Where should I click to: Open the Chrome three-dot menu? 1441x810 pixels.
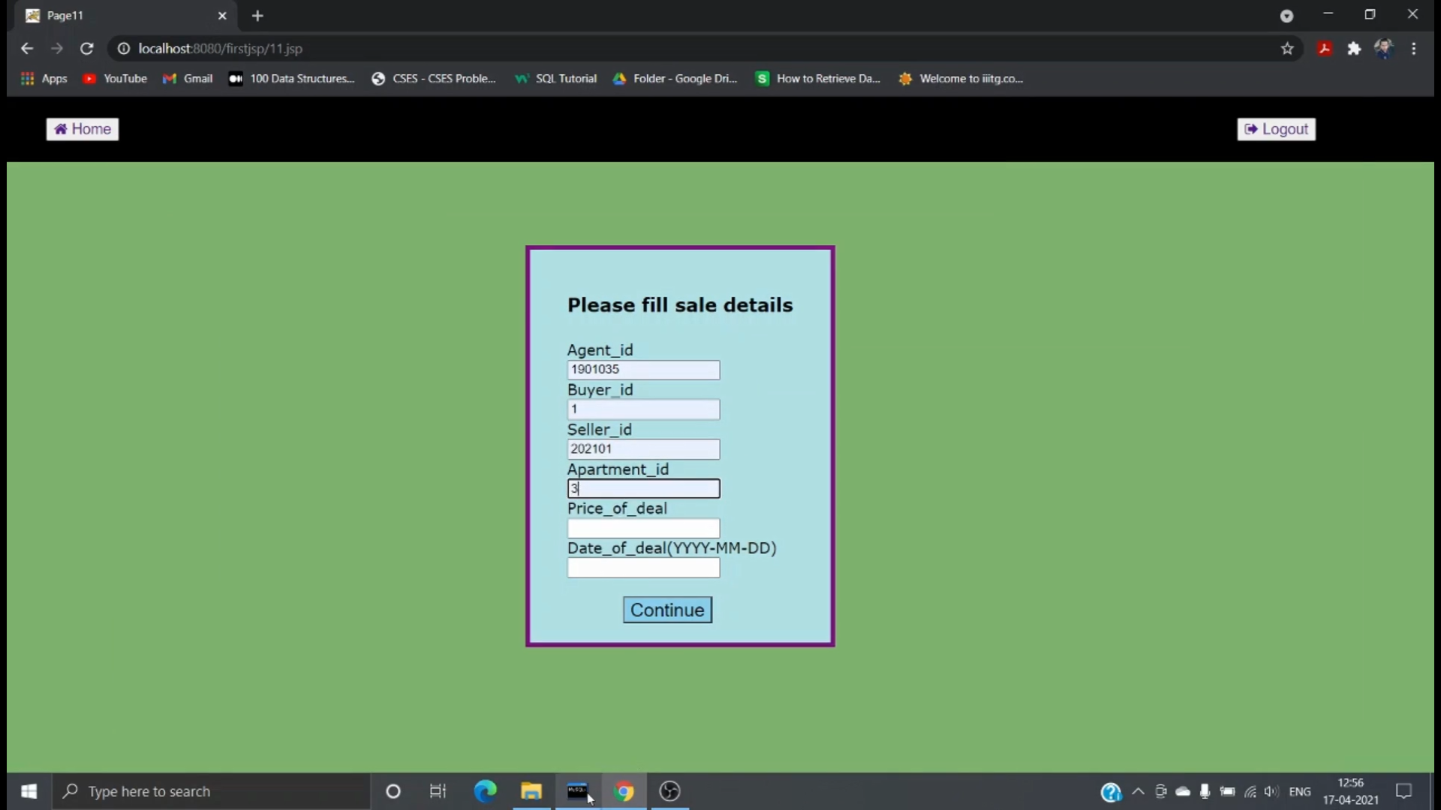1413,49
